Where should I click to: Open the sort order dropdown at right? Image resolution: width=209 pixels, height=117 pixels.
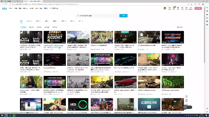pyautogui.click(x=180, y=27)
